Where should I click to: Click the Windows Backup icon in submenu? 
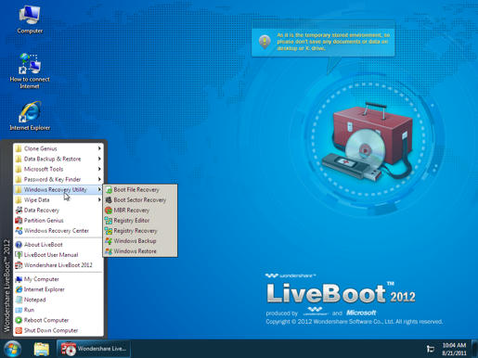(109, 241)
